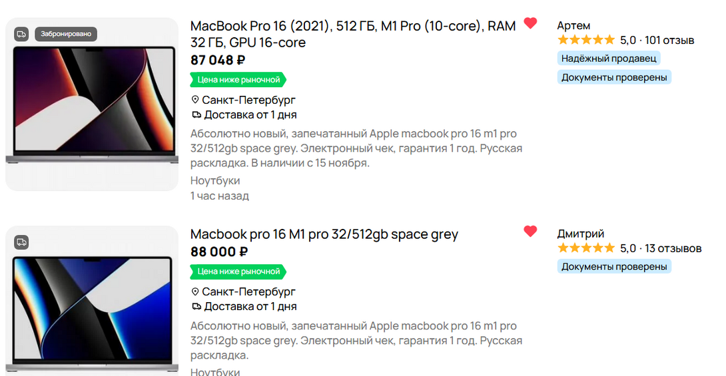The image size is (726, 376).
Task: Open 'Macbook pro 16 M1 pro 32/512gb' listing
Action: tap(324, 234)
